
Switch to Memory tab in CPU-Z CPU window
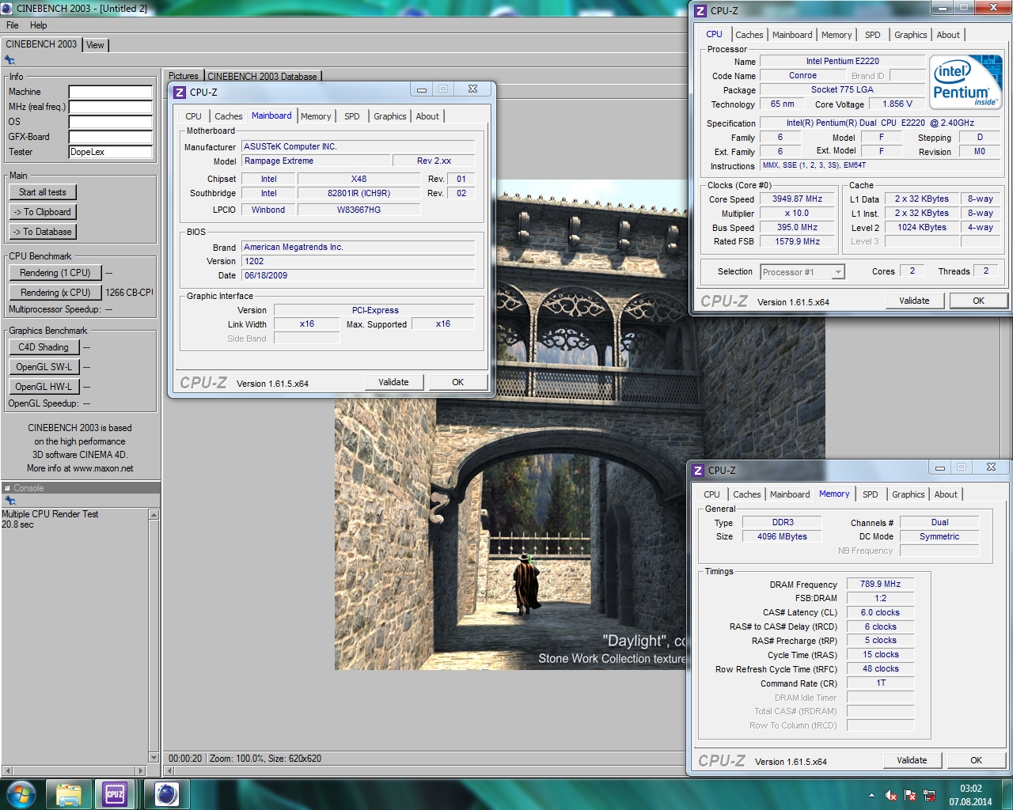click(837, 35)
